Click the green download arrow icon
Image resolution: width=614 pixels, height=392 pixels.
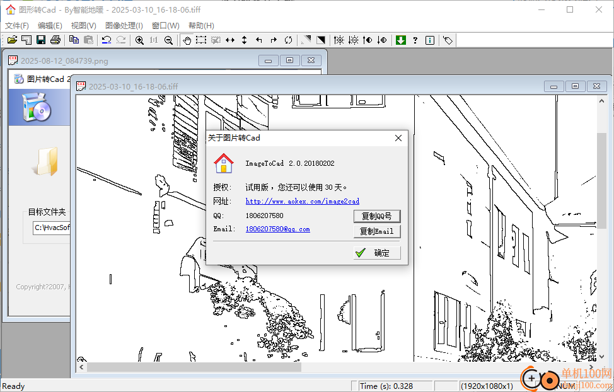coord(400,40)
